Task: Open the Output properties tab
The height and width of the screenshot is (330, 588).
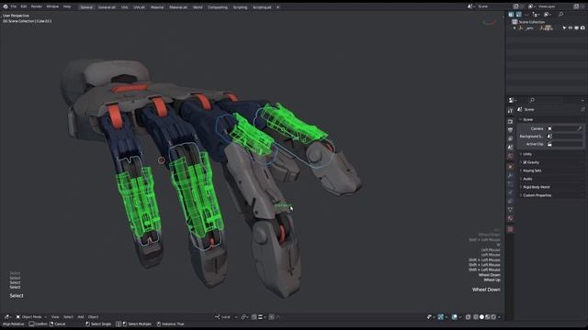Action: [511, 130]
